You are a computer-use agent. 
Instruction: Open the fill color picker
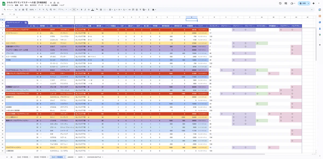pos(97,9)
